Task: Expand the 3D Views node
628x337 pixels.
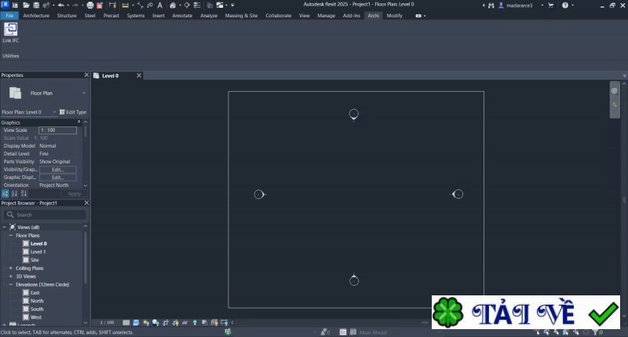Action: (11, 277)
